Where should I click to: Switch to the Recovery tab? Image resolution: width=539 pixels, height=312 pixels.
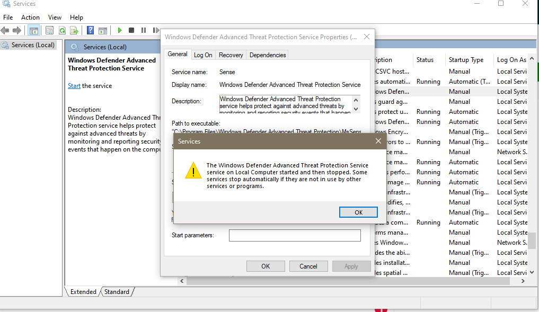click(231, 55)
